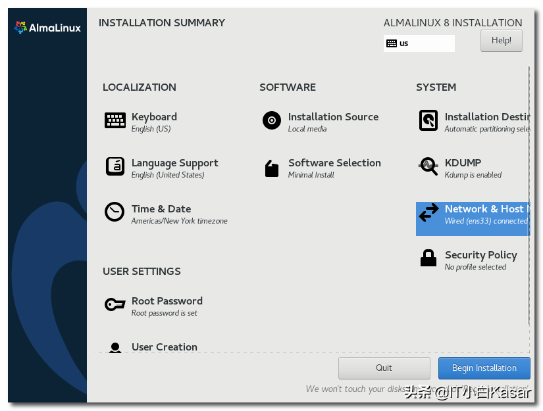This screenshot has height=411, width=543.
Task: Click the User Creation person icon
Action: (x=115, y=347)
